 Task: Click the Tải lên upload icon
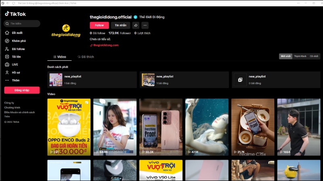pos(7,57)
